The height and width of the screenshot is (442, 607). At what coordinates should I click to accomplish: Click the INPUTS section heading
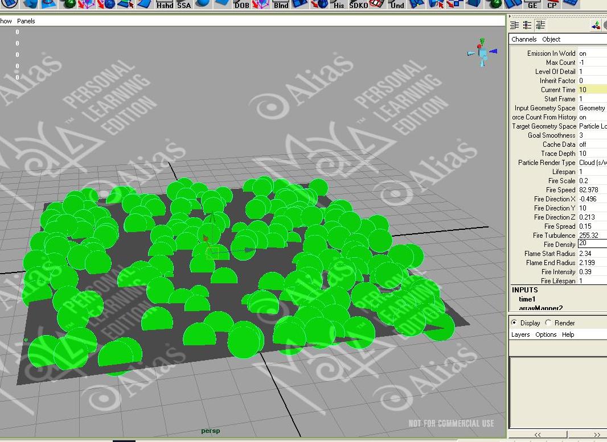coord(524,290)
